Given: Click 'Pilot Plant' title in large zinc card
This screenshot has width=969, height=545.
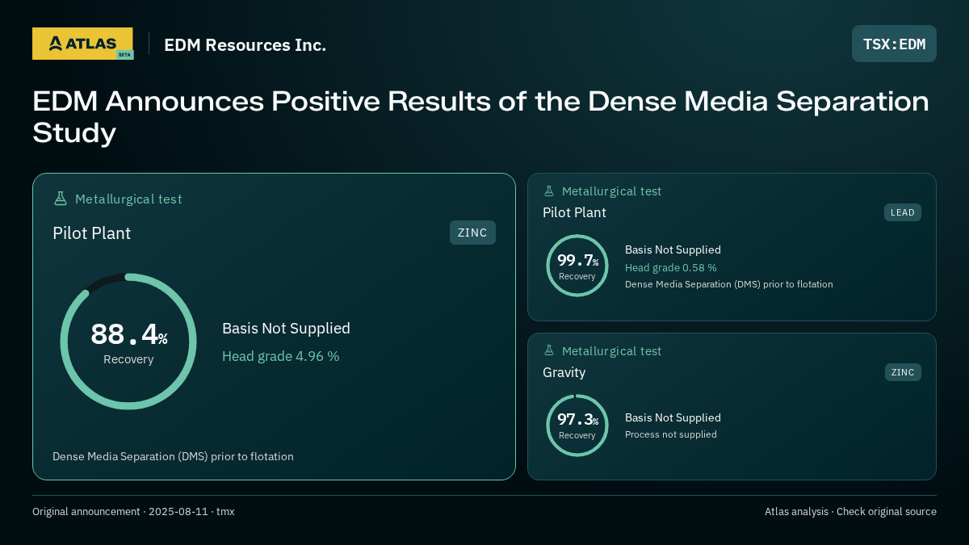Looking at the screenshot, I should 92,233.
